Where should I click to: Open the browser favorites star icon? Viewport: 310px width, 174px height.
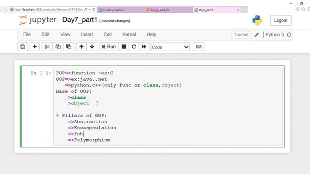click(303, 9)
